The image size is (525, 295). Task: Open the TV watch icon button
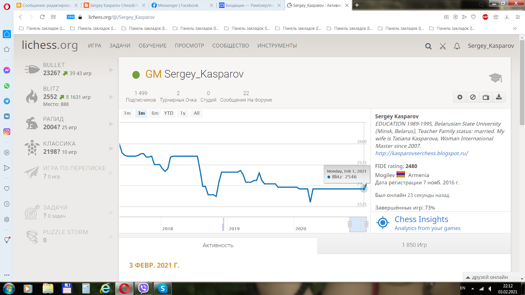(486, 97)
